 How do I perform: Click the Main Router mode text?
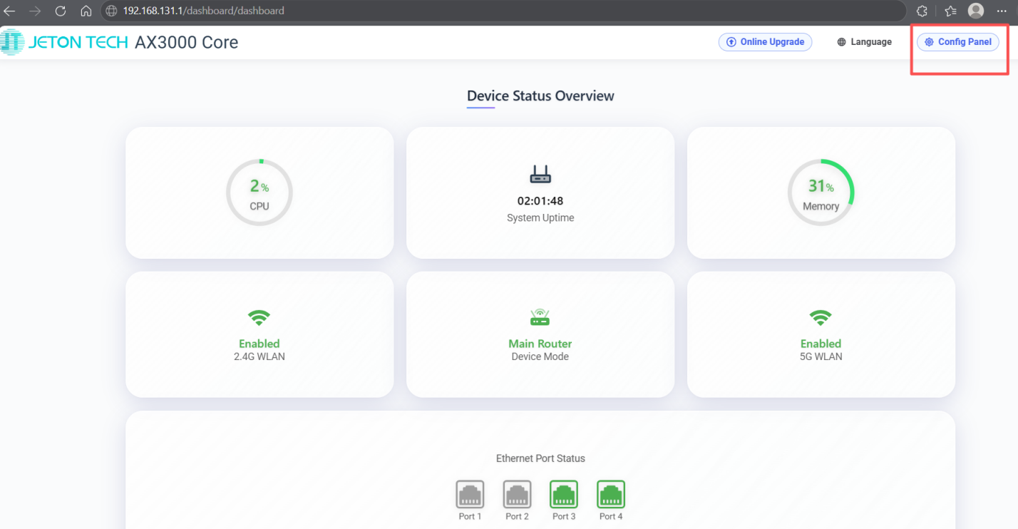(540, 344)
